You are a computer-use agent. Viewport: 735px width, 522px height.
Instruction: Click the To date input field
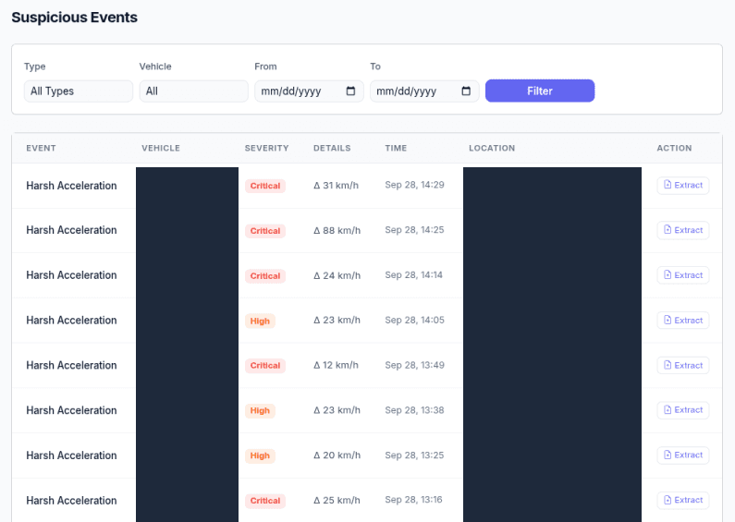coord(424,91)
